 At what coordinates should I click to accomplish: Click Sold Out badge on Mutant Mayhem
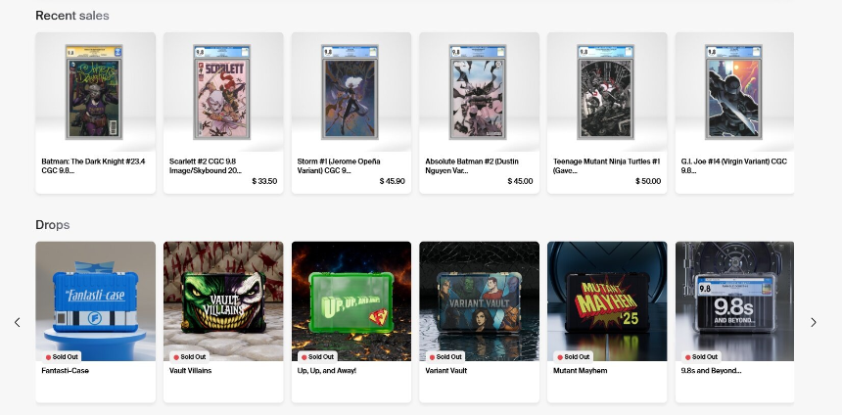pyautogui.click(x=574, y=357)
